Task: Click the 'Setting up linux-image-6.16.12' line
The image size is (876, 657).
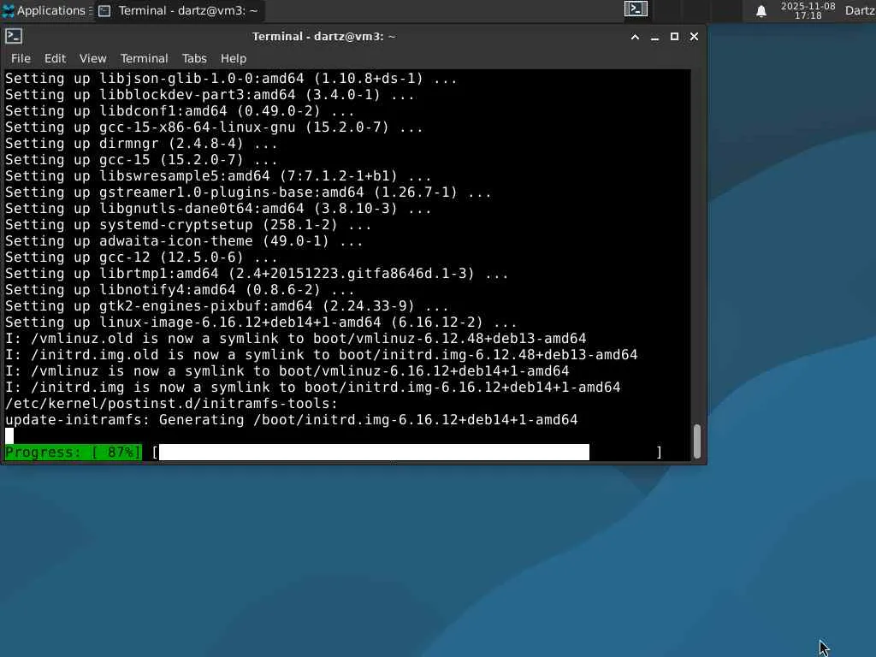Action: tap(261, 323)
